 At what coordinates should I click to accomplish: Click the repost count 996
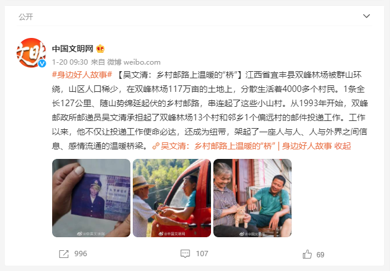coord(81,254)
